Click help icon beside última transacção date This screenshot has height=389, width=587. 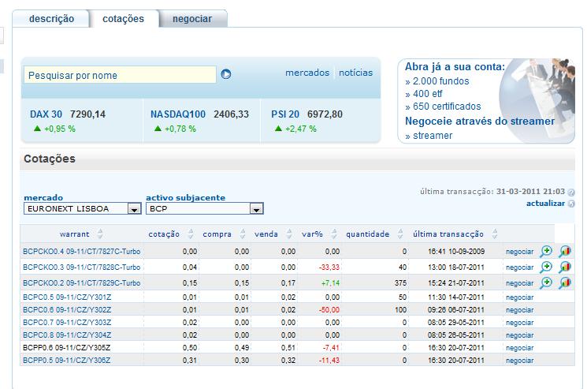(x=571, y=193)
